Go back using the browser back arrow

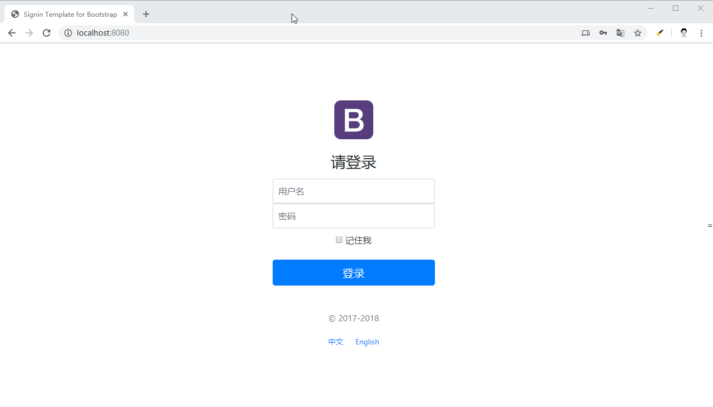(12, 33)
